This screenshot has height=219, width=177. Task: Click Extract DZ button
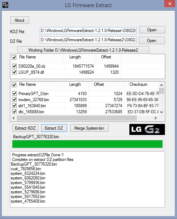(54, 128)
